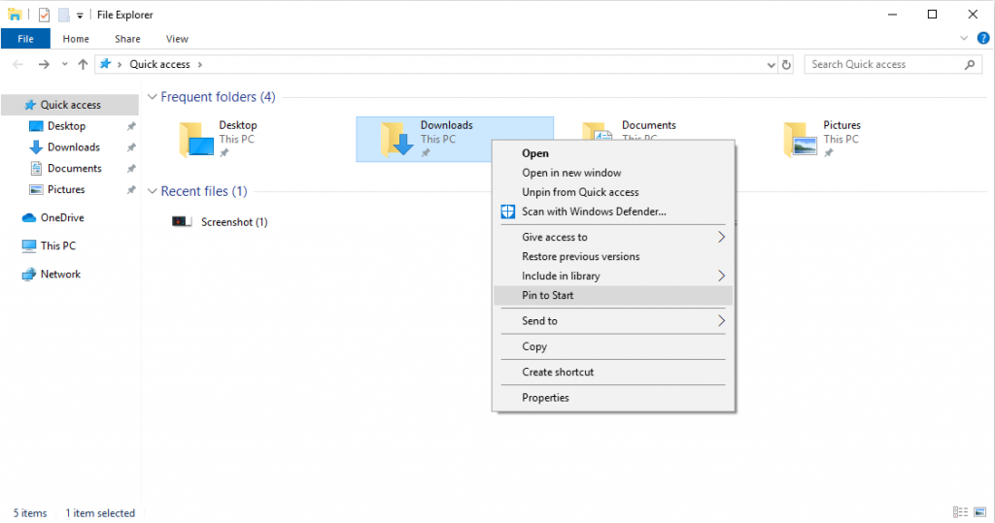The width and height of the screenshot is (995, 523).
Task: Choose Scan with Windows Defender
Action: (x=613, y=212)
